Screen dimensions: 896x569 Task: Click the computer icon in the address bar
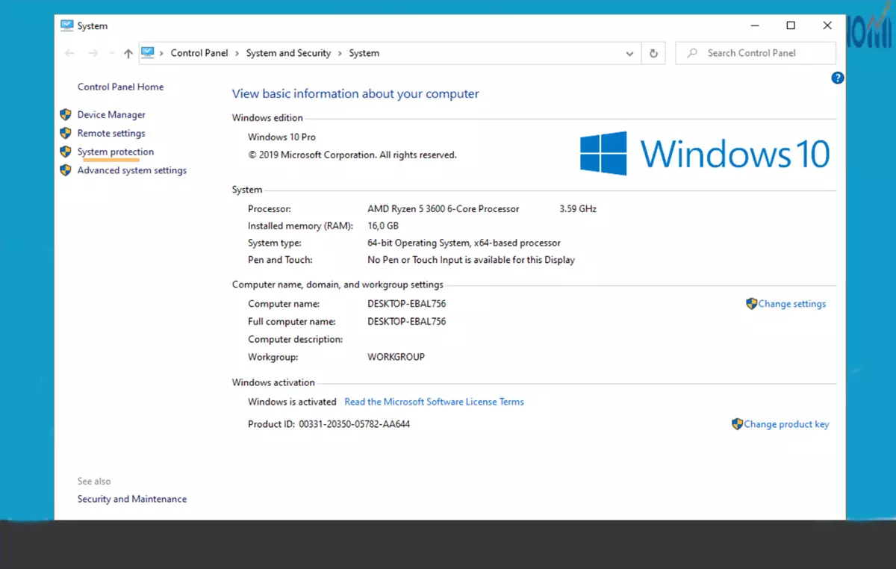(x=147, y=52)
